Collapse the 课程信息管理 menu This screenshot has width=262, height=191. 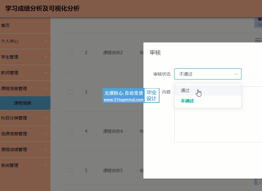[x=25, y=89]
